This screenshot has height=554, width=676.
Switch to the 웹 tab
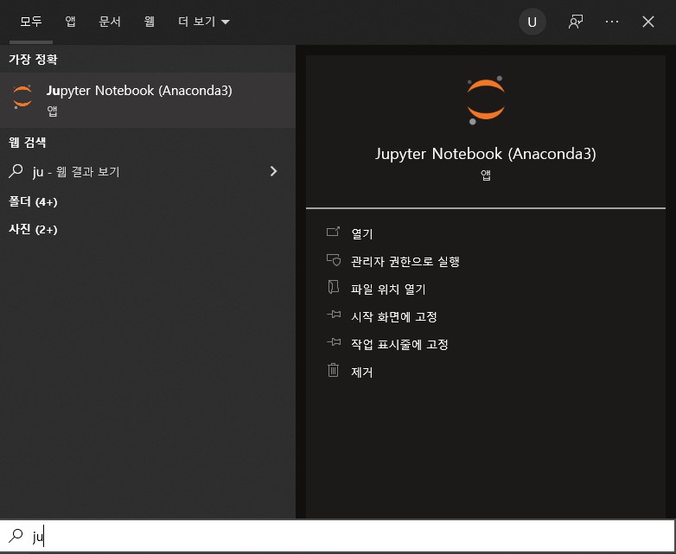point(150,22)
